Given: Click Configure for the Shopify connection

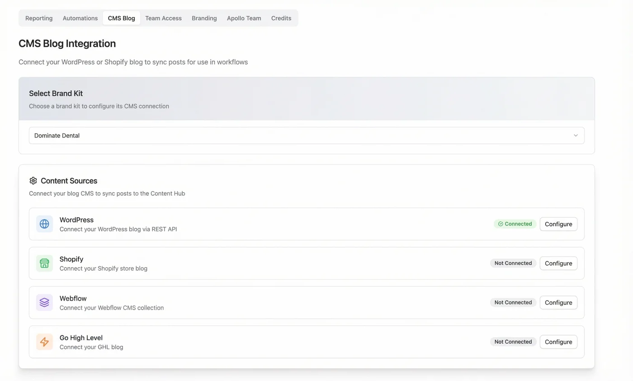Looking at the screenshot, I should pos(558,263).
